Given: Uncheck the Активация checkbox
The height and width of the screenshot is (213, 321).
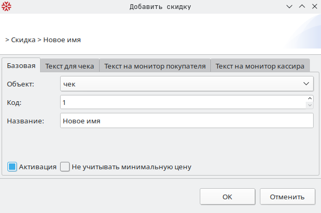Looking at the screenshot, I should point(12,167).
